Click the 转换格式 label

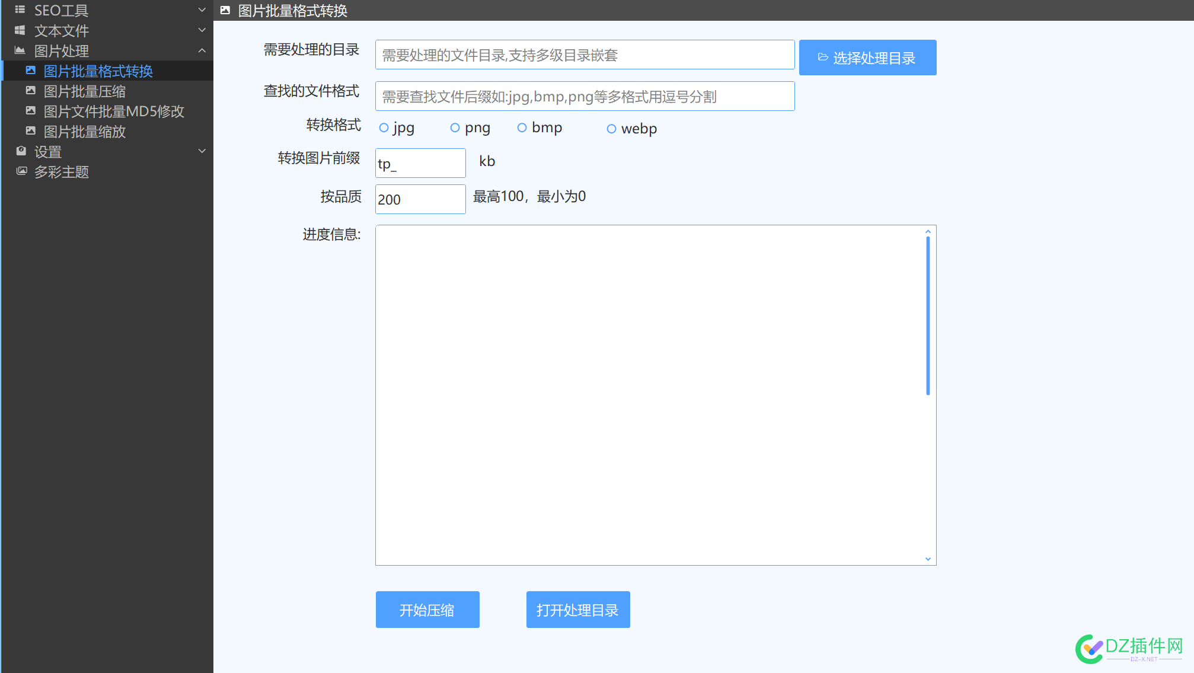tap(333, 125)
